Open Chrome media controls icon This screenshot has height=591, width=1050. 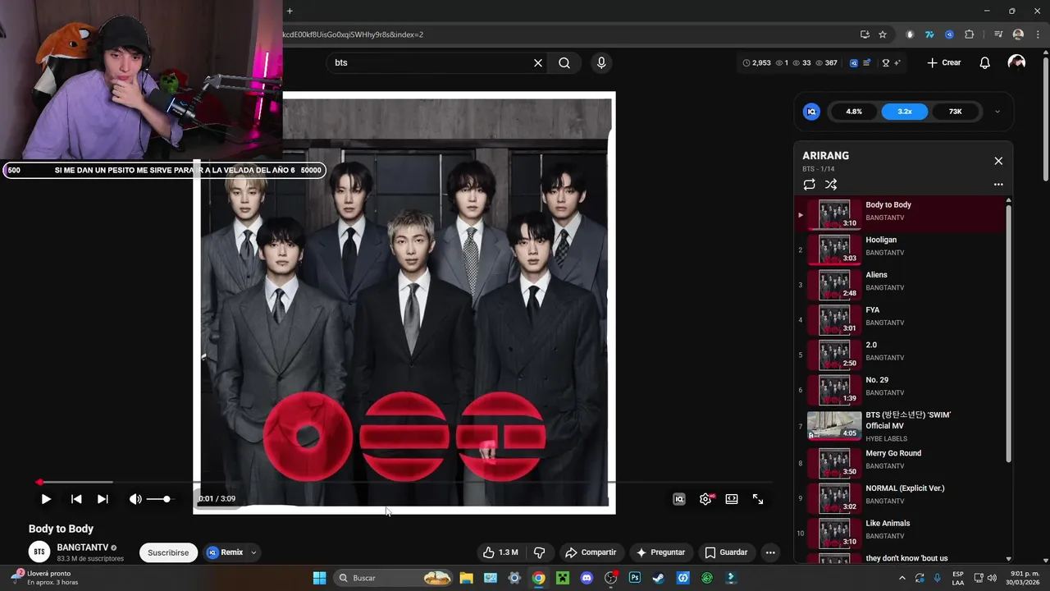point(998,34)
